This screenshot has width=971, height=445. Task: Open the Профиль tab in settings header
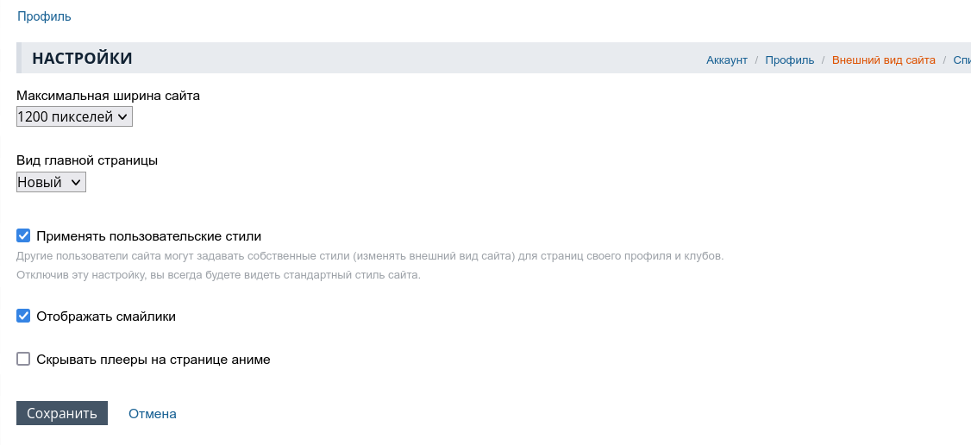[789, 60]
